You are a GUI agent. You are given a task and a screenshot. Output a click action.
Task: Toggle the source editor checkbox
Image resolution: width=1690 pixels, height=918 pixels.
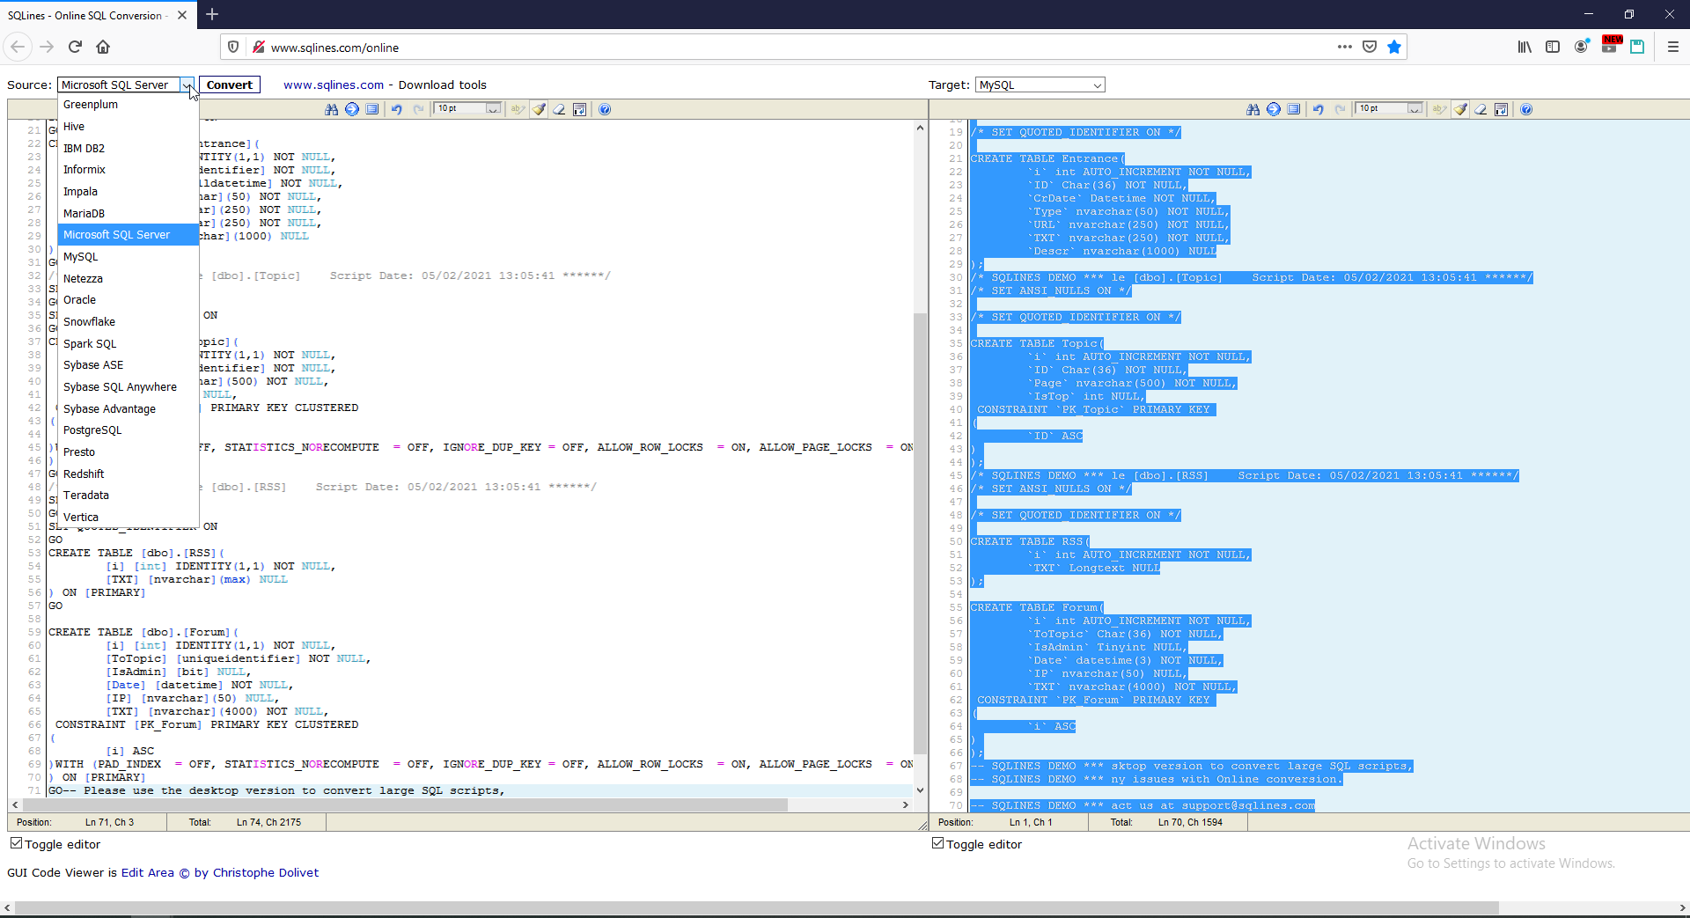[16, 843]
